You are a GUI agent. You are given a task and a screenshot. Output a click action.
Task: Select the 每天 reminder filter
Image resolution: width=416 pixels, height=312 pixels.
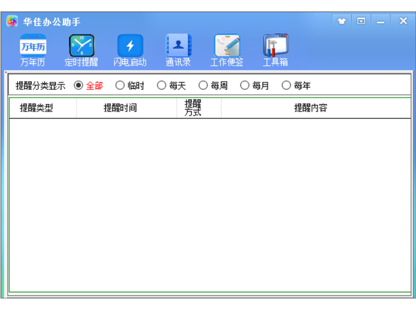tap(172, 85)
